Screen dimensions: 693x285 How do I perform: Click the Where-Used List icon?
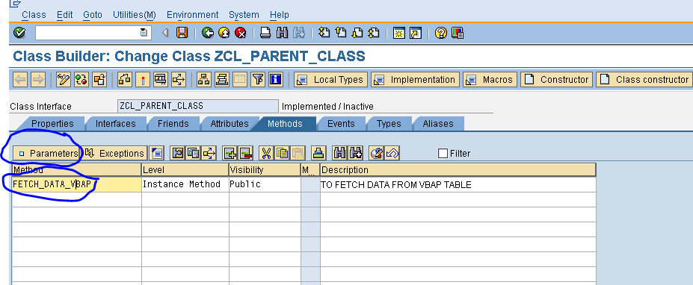(161, 79)
